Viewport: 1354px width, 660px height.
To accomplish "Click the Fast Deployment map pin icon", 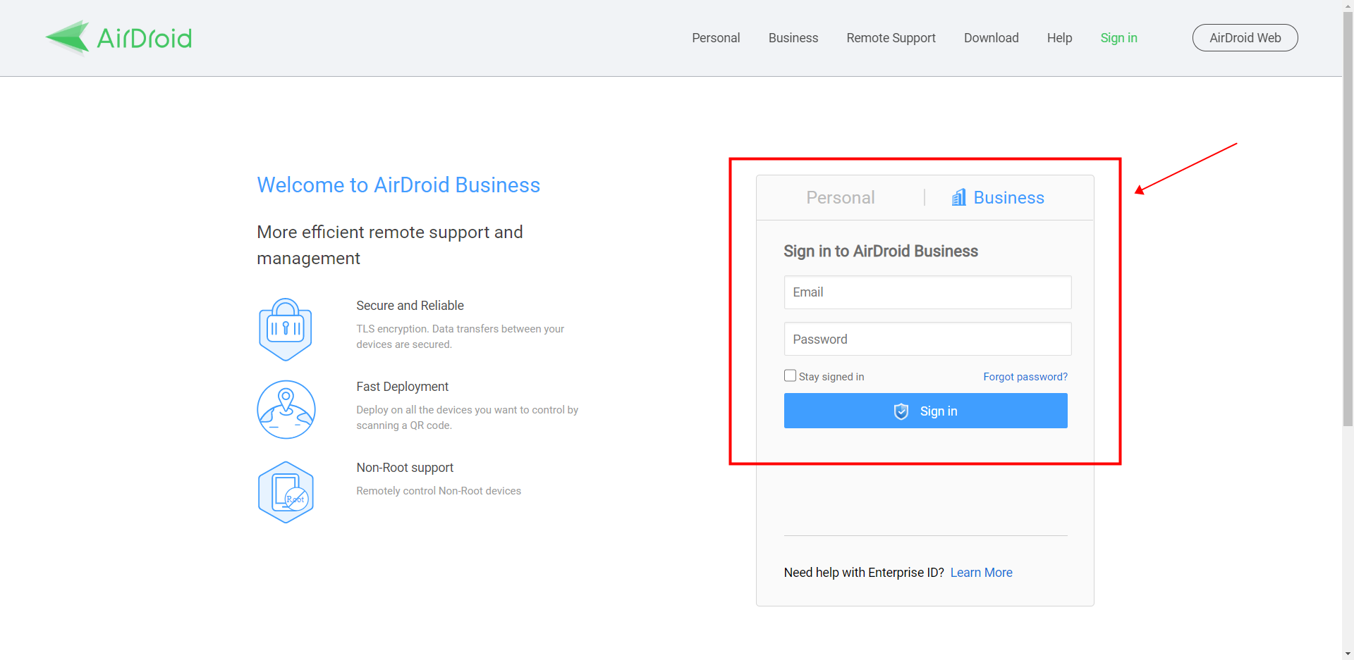I will (x=286, y=409).
